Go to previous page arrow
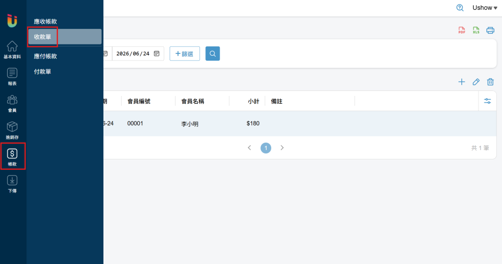Viewport: 502px width, 264px height. 250,148
